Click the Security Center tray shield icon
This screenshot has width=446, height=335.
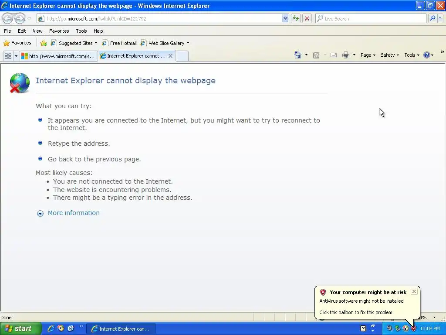413,329
